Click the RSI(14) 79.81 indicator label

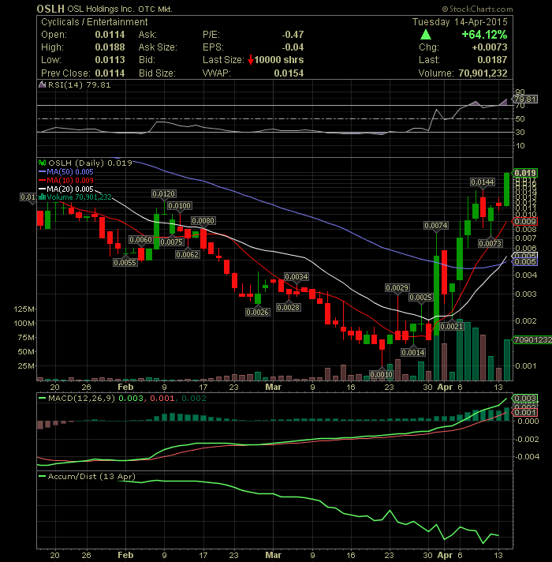[79, 85]
